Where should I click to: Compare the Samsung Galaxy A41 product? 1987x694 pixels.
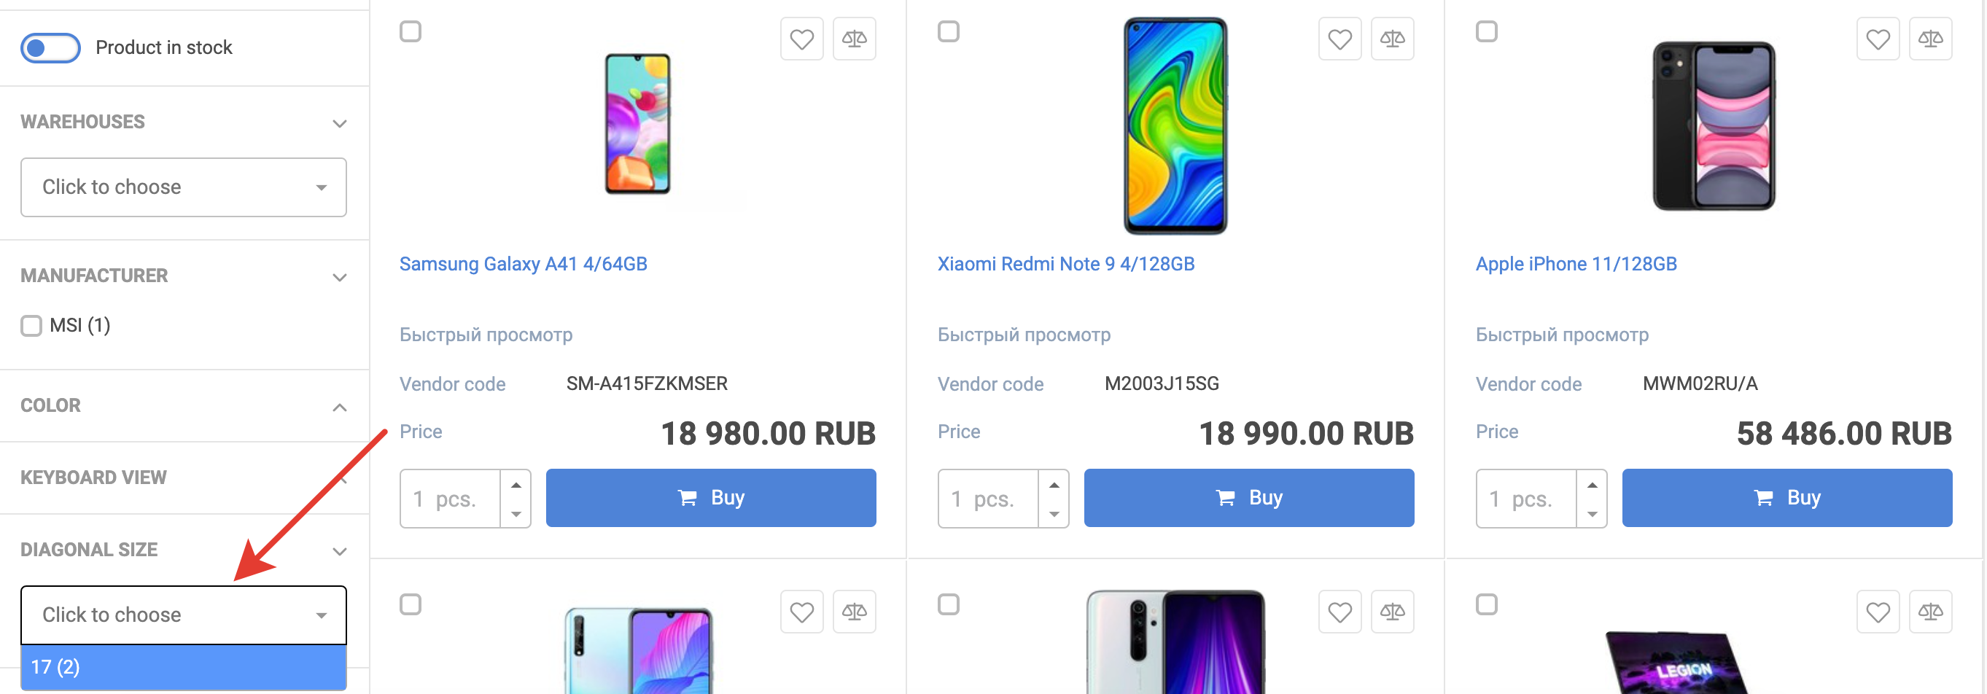pos(854,39)
